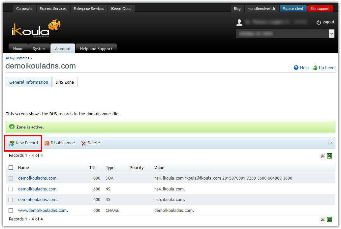341x229 pixels.
Task: Click the Up Level arrow icon
Action: click(315, 68)
